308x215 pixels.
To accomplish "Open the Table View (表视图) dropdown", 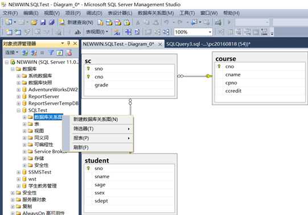I will pyautogui.click(x=97, y=32).
